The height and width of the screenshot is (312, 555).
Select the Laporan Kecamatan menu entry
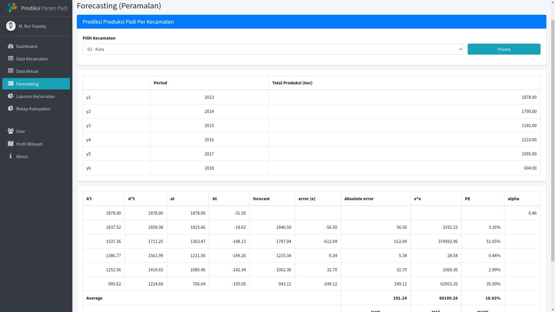click(x=35, y=96)
